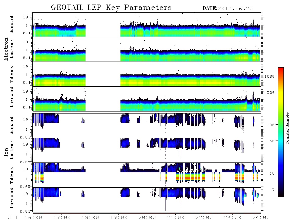Click the '21:00' time tick label
Image resolution: width=289 pixels, height=222 pixels.
pyautogui.click(x=176, y=217)
